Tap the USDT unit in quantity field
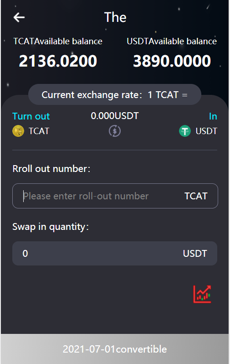 coord(195,254)
